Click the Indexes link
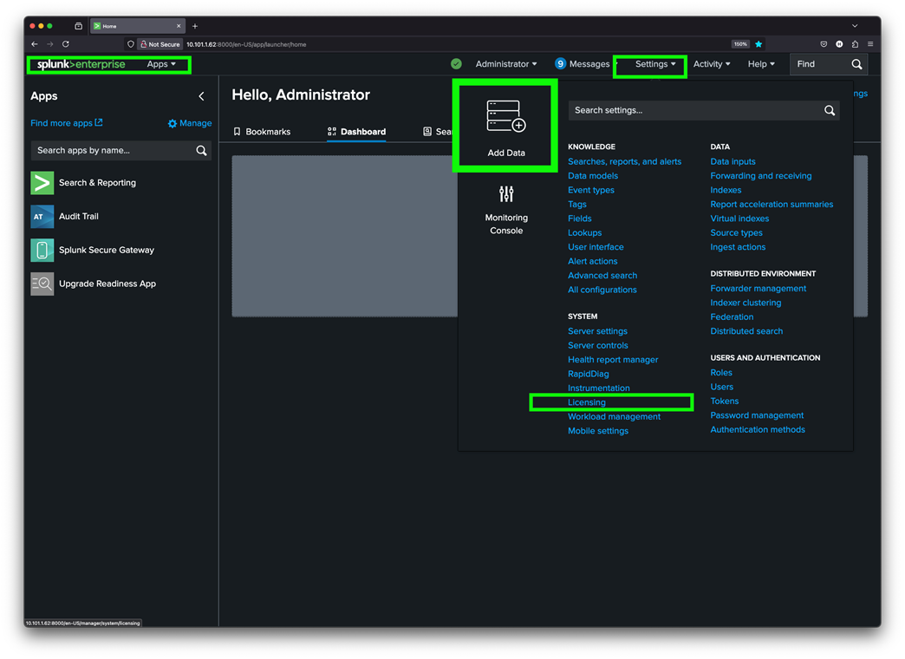Viewport: 905px width, 659px height. tap(726, 190)
